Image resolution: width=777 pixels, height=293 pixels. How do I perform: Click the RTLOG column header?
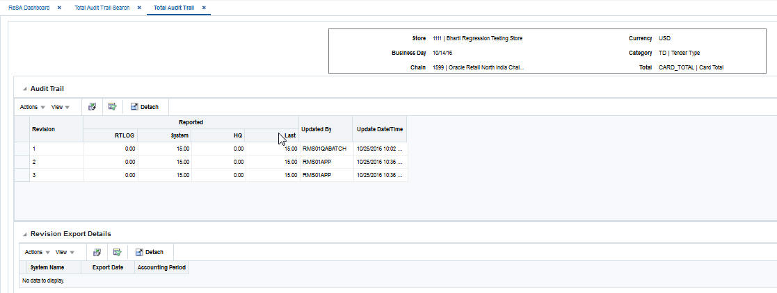click(x=110, y=135)
